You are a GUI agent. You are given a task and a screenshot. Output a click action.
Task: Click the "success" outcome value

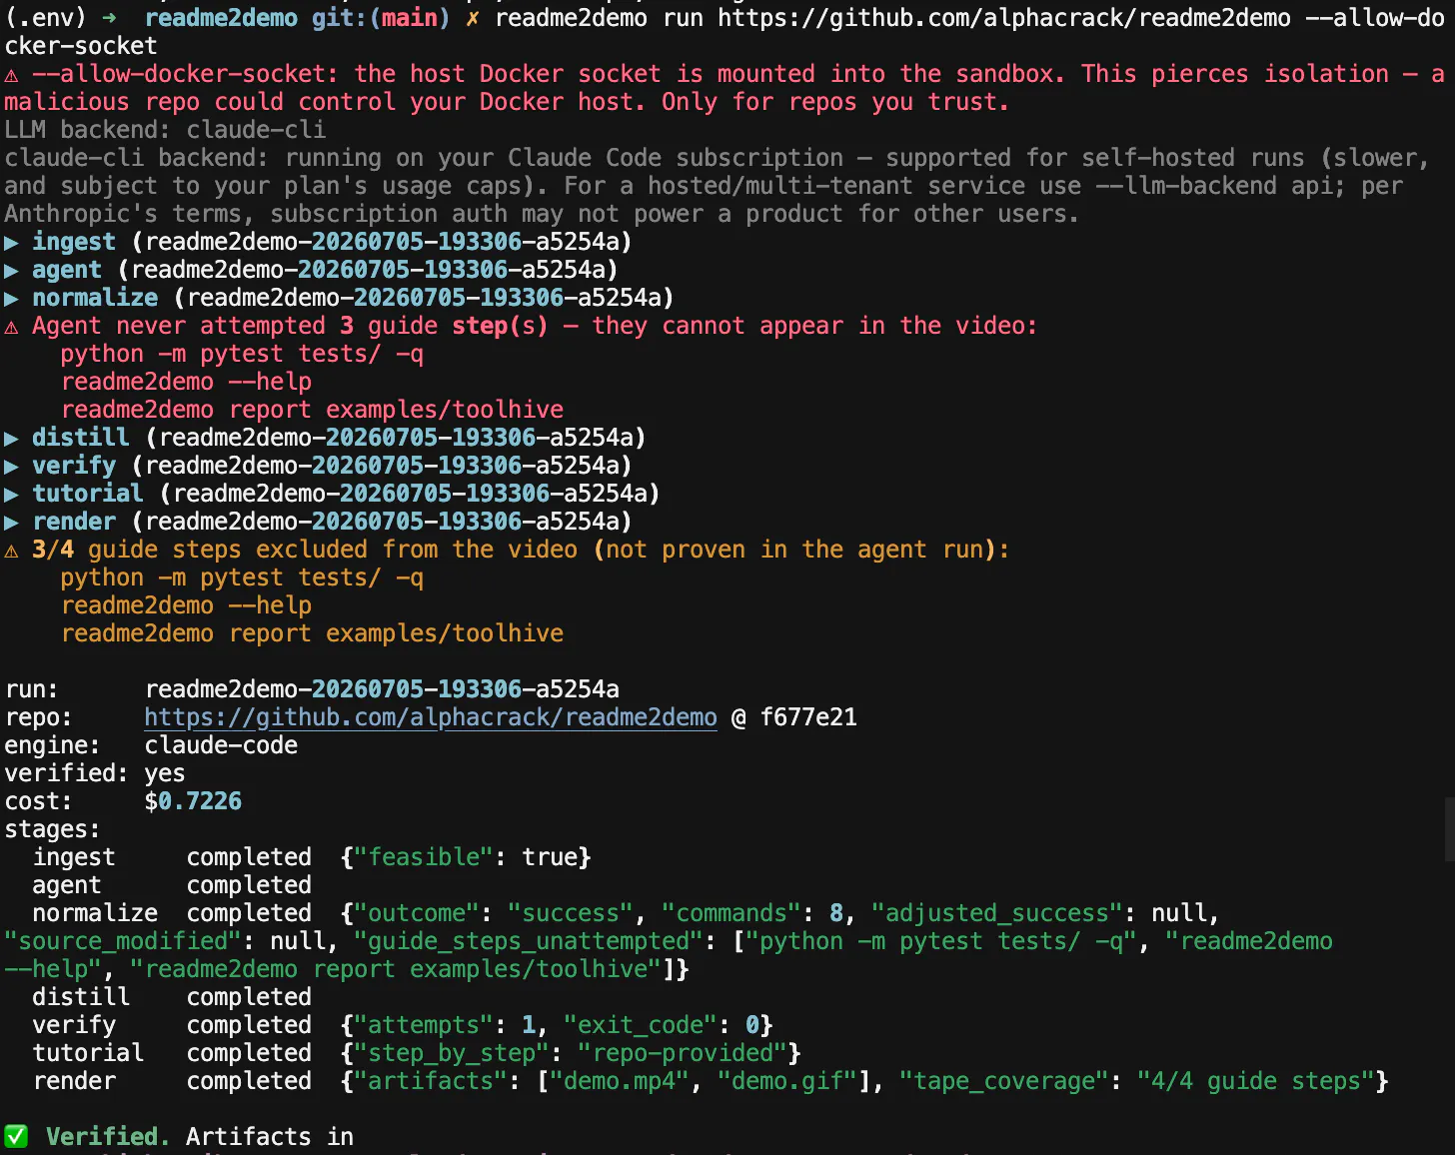coord(571,913)
